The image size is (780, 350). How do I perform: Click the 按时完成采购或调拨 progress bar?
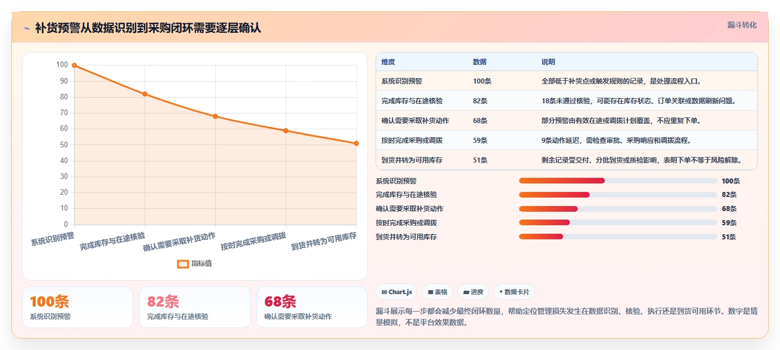(x=618, y=223)
